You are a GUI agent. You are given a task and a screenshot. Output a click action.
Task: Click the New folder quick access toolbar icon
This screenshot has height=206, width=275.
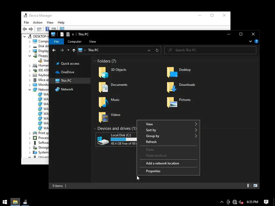[68, 34]
